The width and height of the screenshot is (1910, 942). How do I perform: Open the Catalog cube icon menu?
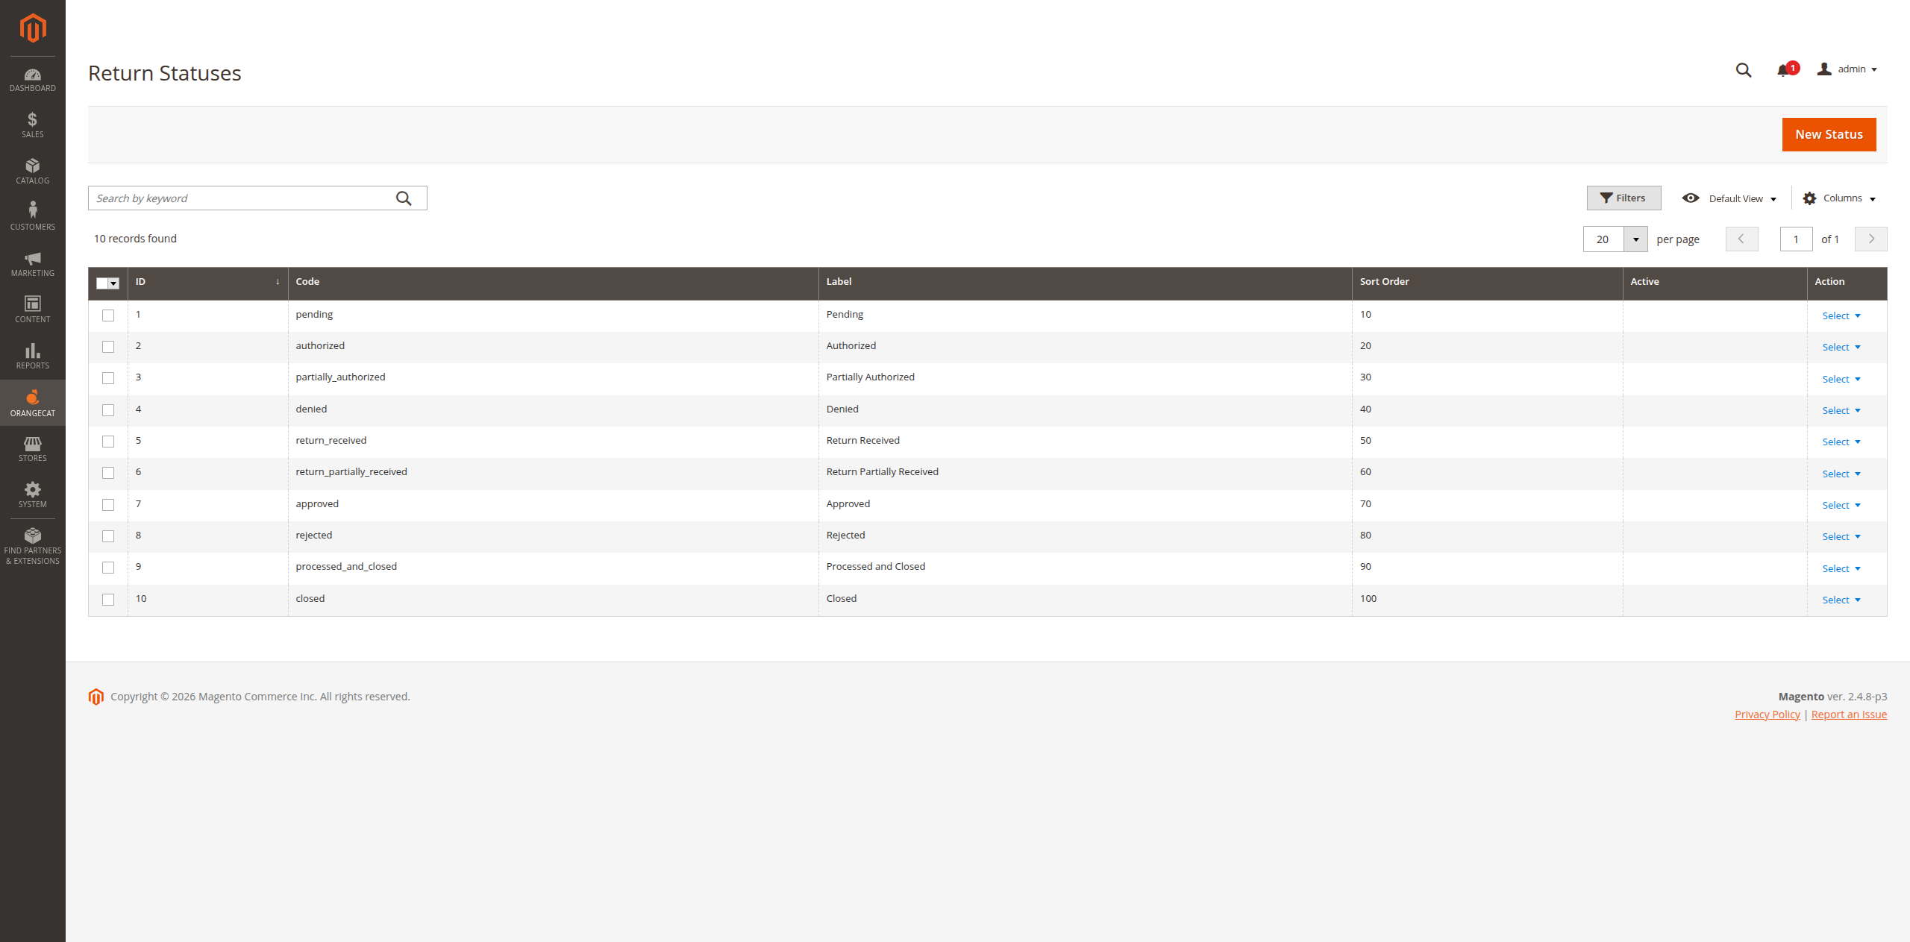(x=32, y=171)
